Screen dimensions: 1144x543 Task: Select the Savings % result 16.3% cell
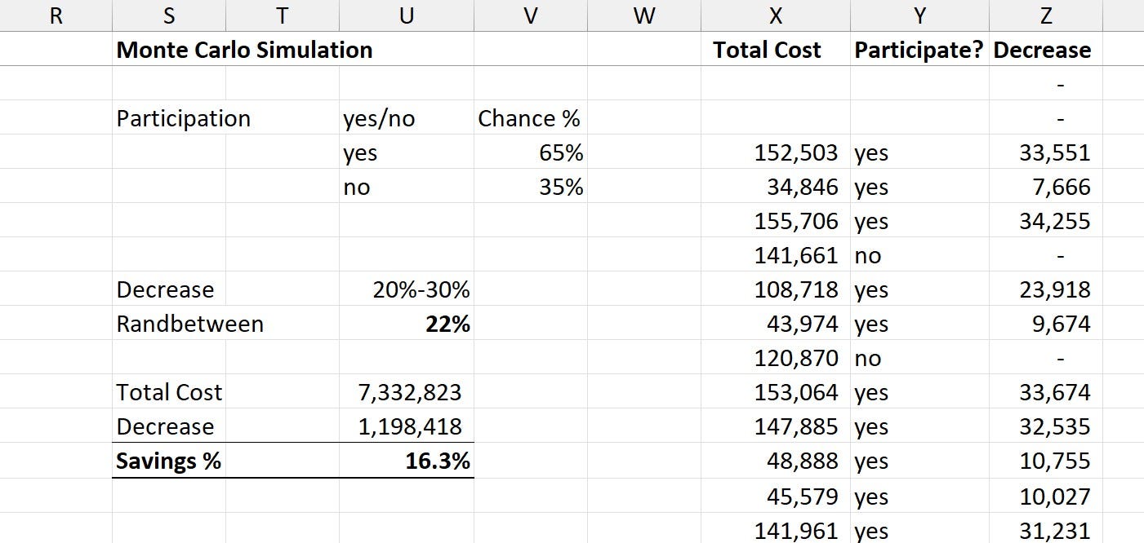(x=407, y=461)
